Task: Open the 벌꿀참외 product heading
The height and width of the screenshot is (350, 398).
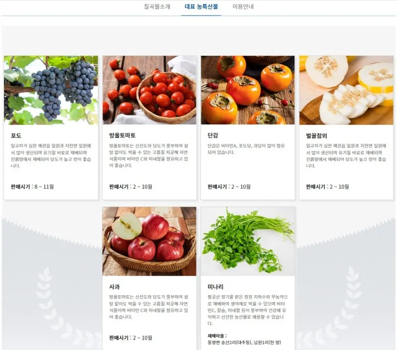Action: pyautogui.click(x=316, y=135)
